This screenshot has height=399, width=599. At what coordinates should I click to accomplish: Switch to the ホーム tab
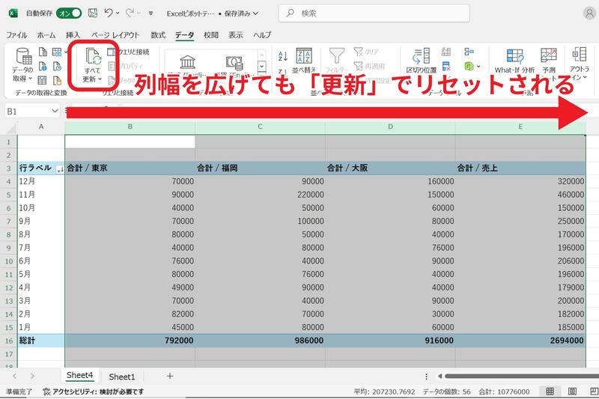46,35
